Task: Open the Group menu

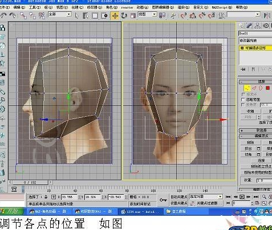Action: pos(48,7)
